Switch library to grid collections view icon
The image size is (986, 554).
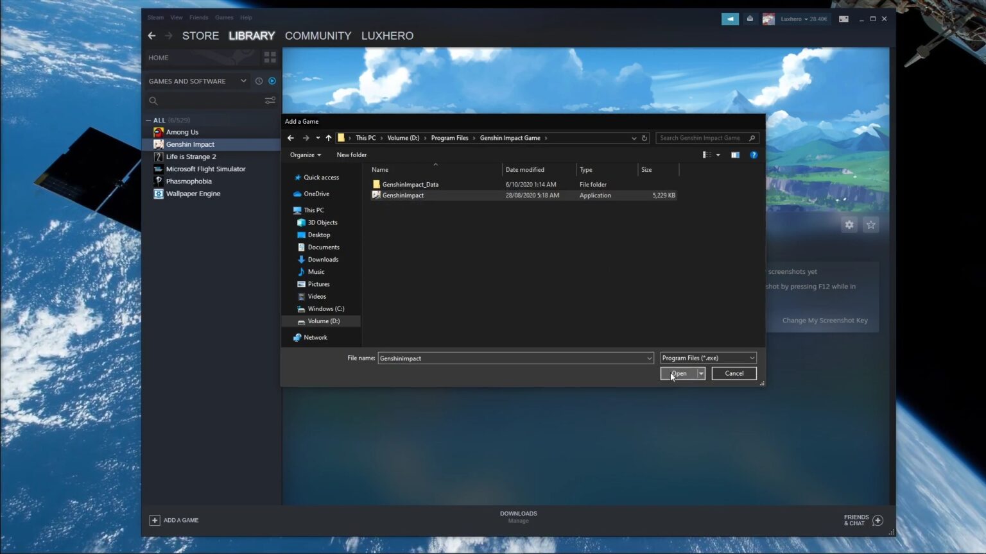pos(270,58)
